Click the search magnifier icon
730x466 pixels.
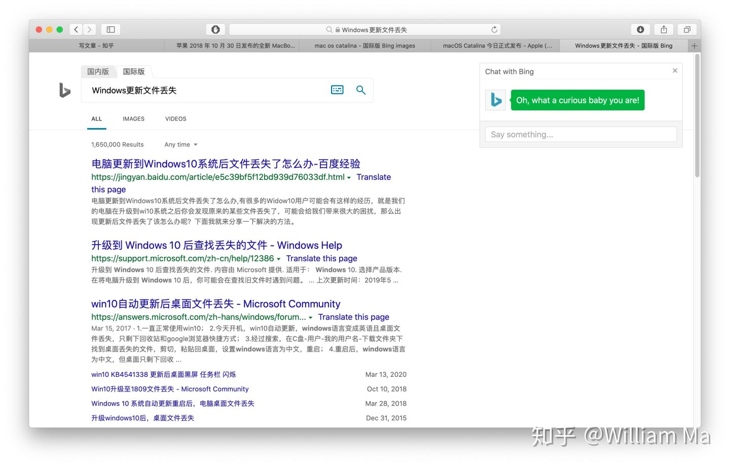pos(360,90)
